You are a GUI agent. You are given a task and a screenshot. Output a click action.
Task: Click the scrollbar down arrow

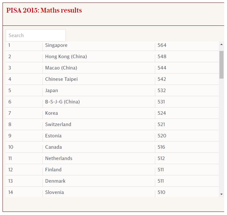(222, 194)
